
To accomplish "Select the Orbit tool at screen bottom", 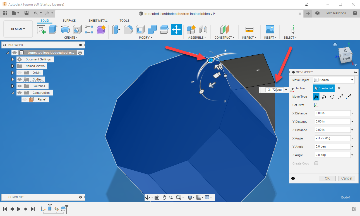I will tap(147, 197).
